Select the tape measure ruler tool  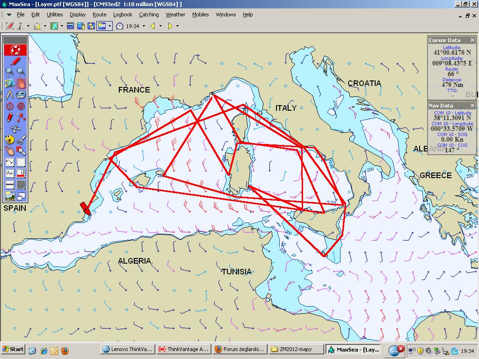tap(21, 94)
